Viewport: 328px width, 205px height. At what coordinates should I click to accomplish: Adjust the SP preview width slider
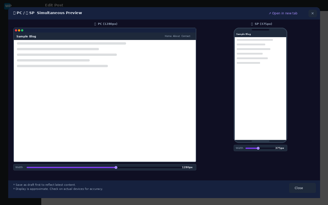coord(258,148)
